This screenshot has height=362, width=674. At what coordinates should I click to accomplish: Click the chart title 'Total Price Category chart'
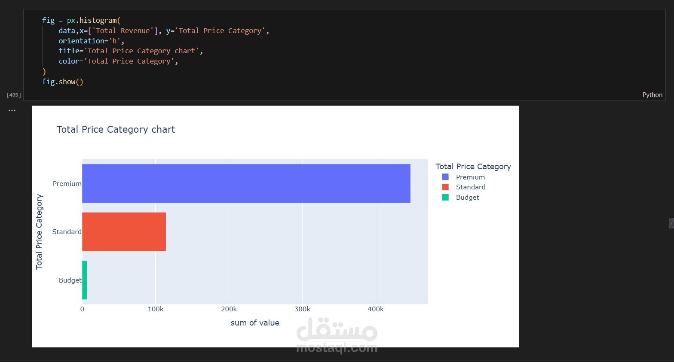(116, 130)
